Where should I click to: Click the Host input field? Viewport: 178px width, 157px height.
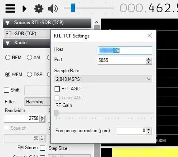click(x=125, y=50)
